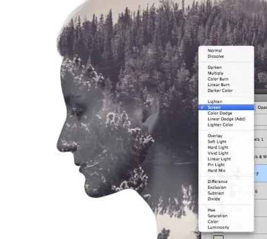
Task: Choose Dissolve from the blend list
Action: 226,57
